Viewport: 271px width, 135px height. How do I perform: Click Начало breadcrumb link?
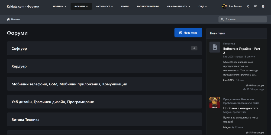(15, 19)
